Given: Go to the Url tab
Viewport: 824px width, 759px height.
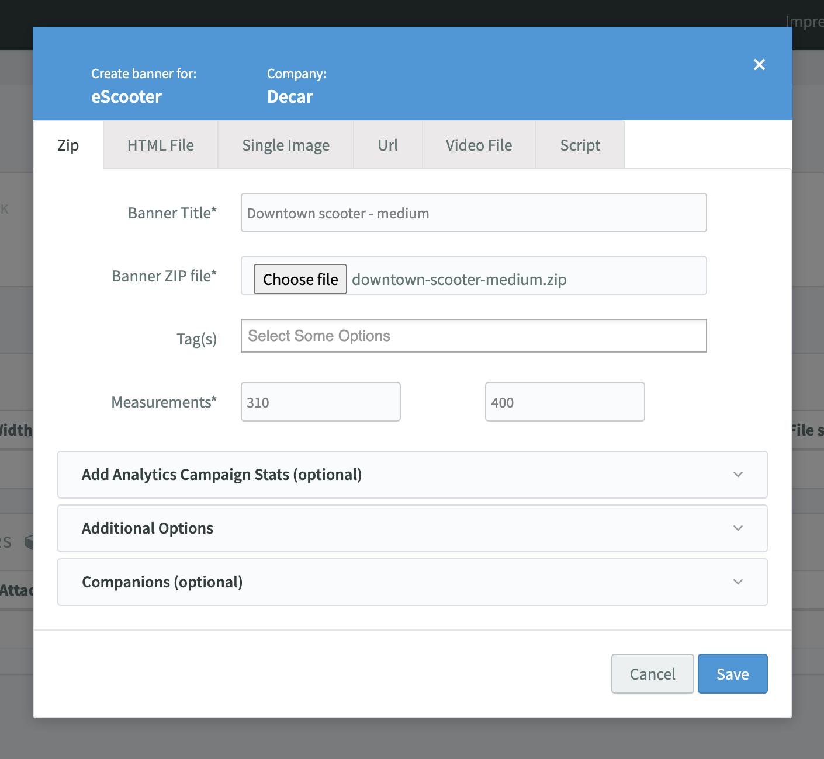Looking at the screenshot, I should click(x=388, y=145).
